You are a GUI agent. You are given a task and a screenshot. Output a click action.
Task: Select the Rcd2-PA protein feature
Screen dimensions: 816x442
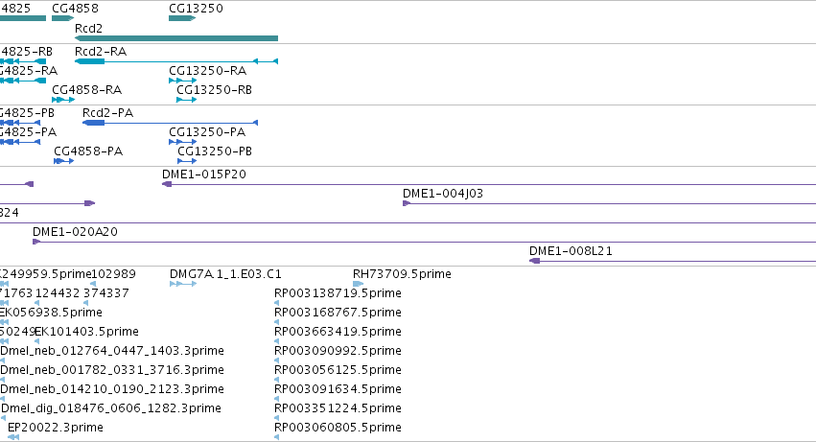pyautogui.click(x=170, y=123)
